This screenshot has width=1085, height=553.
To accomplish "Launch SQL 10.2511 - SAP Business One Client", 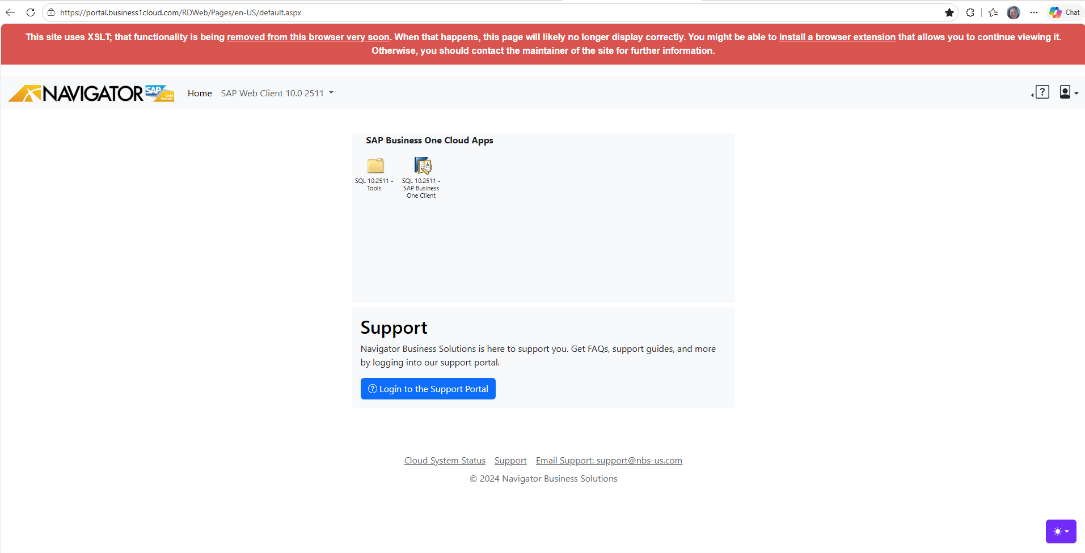I will [x=421, y=178].
